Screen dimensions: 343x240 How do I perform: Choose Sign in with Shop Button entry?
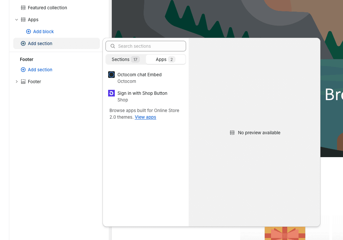tap(142, 93)
